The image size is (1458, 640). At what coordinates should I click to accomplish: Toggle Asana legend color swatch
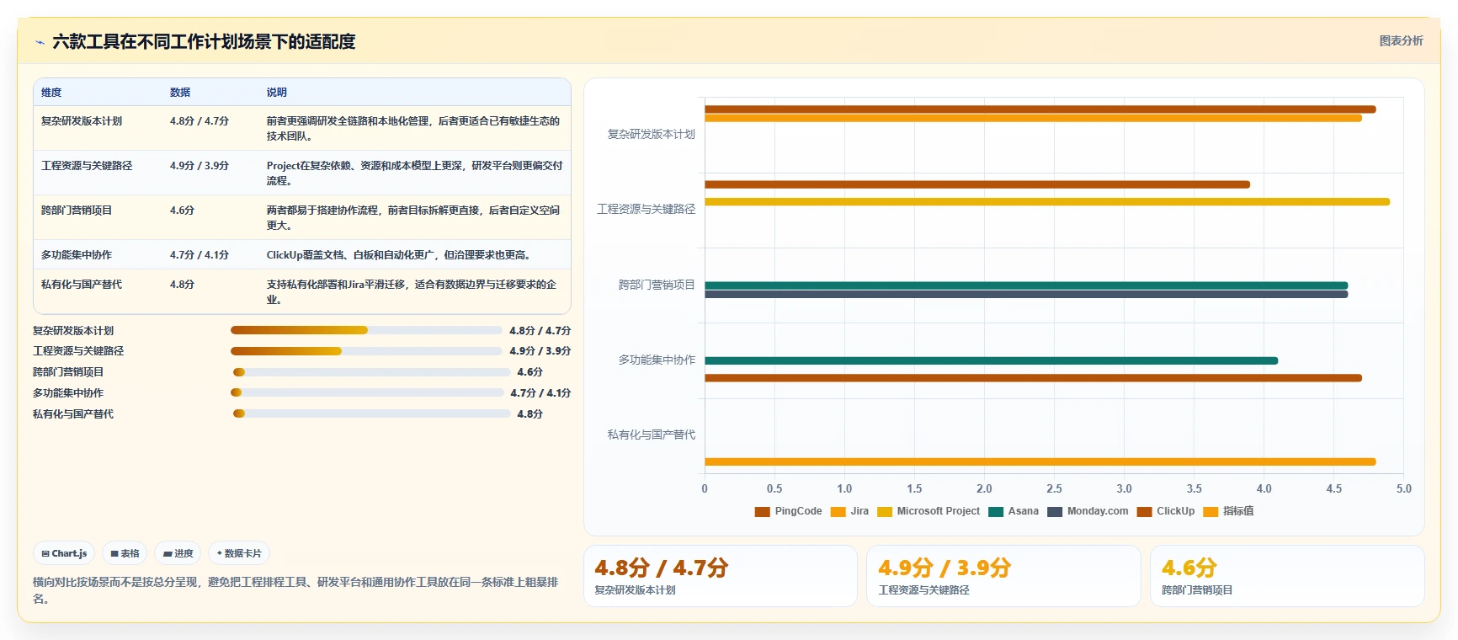[x=996, y=511]
